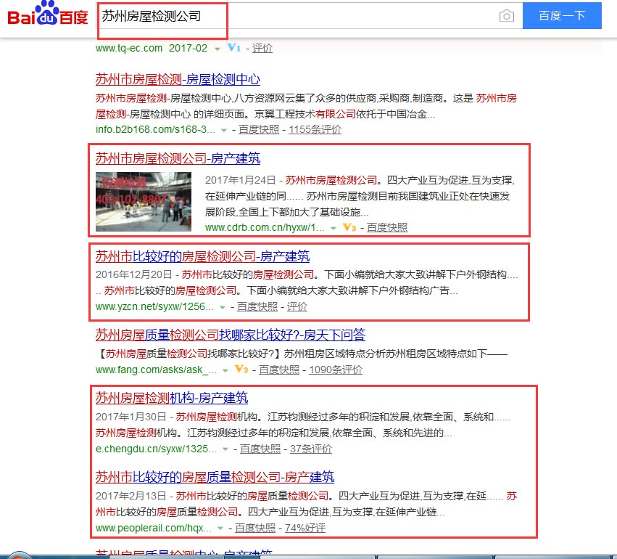Open 评价 link beside yzcn.net
The width and height of the screenshot is (617, 559).
[297, 306]
